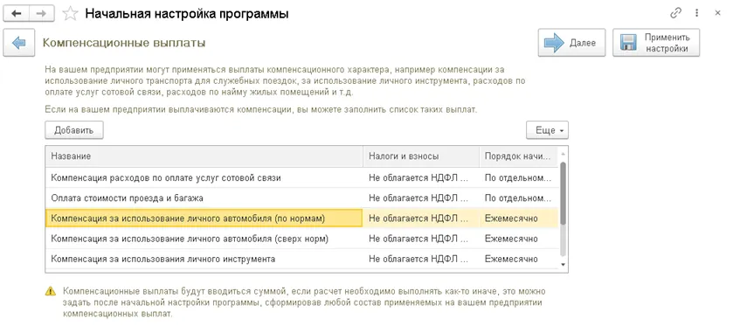Click the yellow warning triangle icon
Viewport: 733px width, 326px height.
[x=50, y=291]
